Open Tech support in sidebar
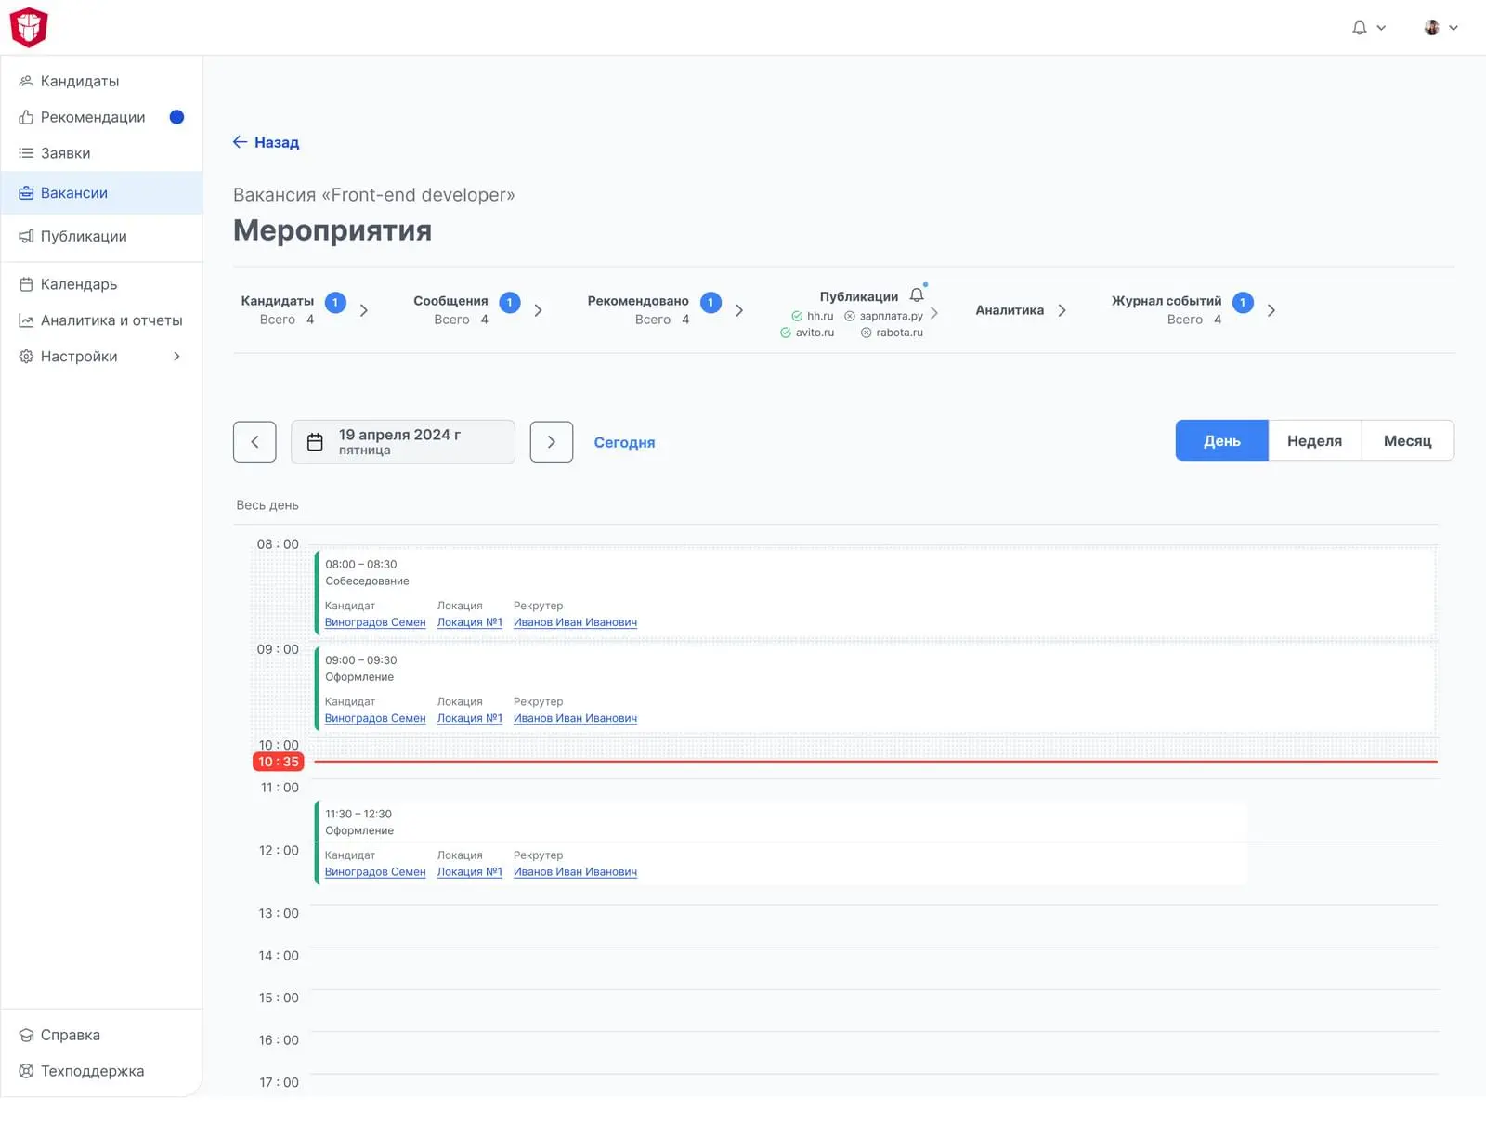This screenshot has width=1486, height=1123. tap(92, 1071)
